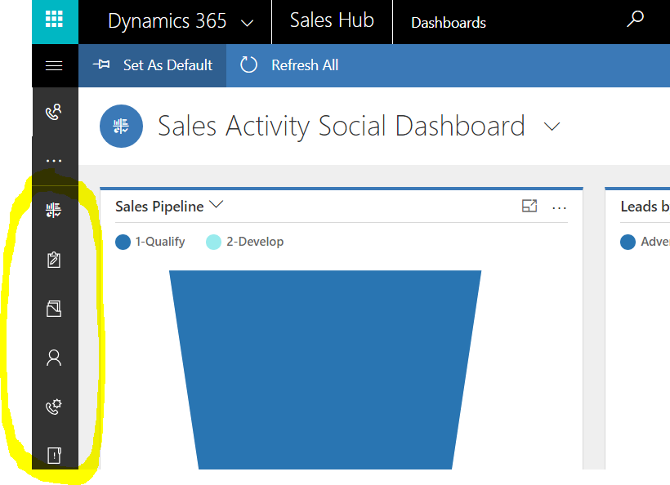Screen dimensions: 670x485
Task: Open the exclamation notebook sidebar icon
Action: point(54,455)
